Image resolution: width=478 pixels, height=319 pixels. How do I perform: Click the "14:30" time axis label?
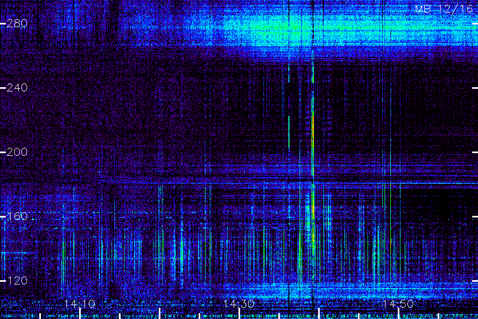239,304
